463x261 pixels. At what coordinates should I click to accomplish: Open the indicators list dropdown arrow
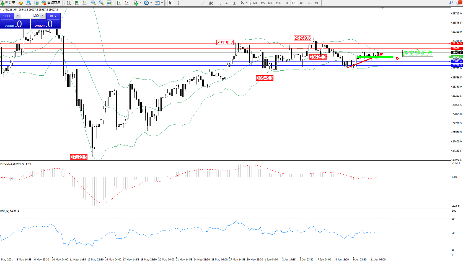click(x=140, y=3)
